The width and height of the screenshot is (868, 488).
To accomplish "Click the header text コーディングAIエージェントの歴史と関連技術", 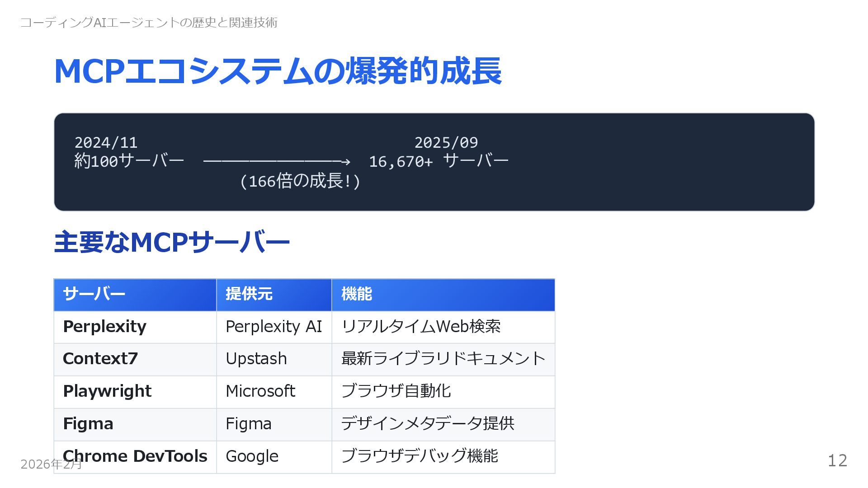I will coord(149,22).
